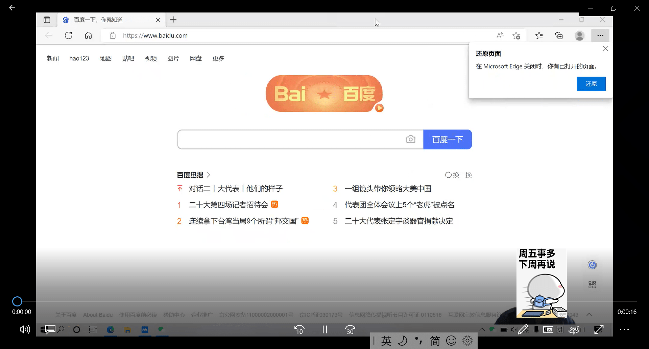Toggle the IME half-moon width mode
This screenshot has width=649, height=349.
click(402, 341)
